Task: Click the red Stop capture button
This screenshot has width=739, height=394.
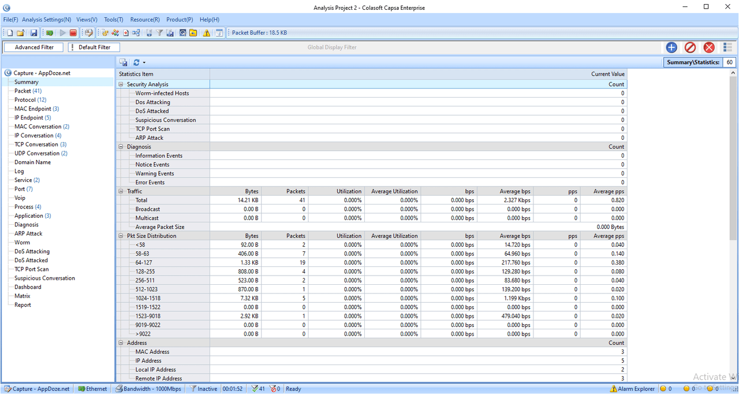Action: click(73, 33)
